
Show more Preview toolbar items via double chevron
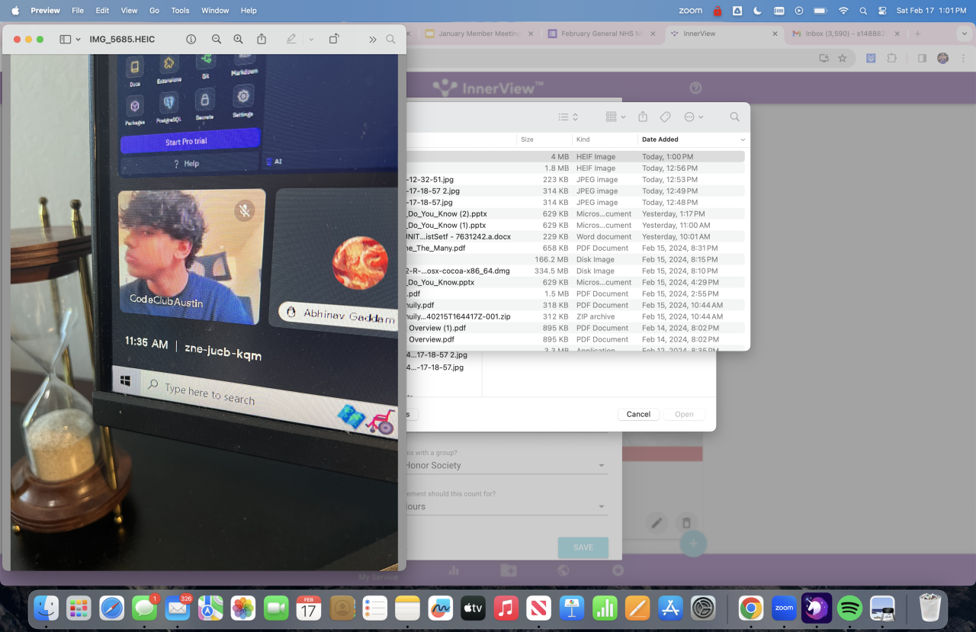373,39
